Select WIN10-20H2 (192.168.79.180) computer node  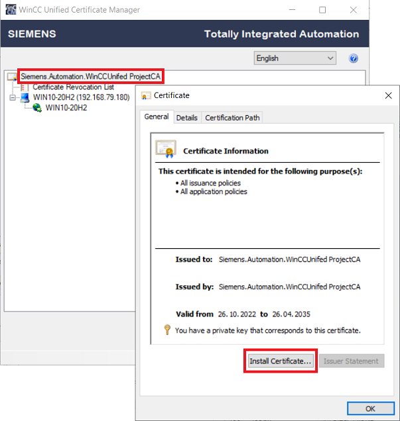(x=81, y=97)
